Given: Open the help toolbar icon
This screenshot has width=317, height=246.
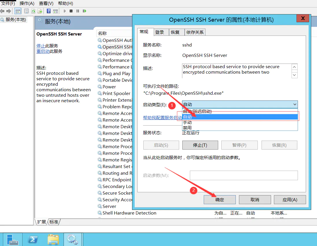Looking at the screenshot, I should click(49, 11).
